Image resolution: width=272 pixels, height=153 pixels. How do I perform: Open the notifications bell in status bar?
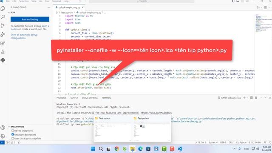pyautogui.click(x=270, y=142)
